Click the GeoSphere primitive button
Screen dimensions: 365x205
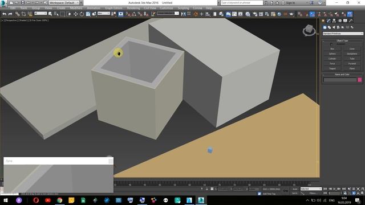(x=352, y=54)
